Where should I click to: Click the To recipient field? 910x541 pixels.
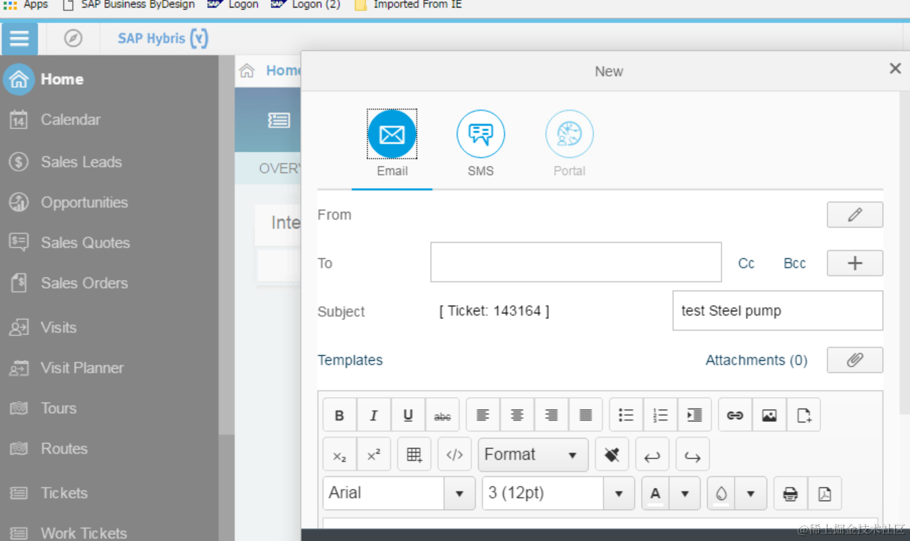[x=576, y=262]
